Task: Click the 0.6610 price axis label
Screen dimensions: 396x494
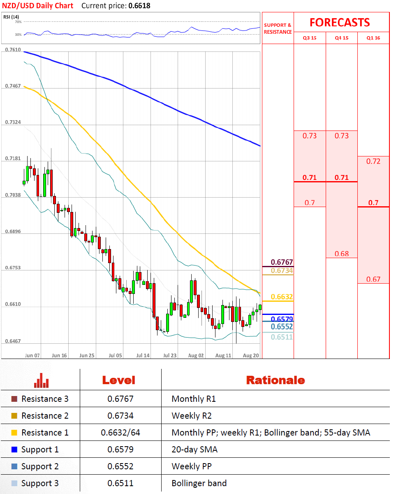Action: coord(13,304)
